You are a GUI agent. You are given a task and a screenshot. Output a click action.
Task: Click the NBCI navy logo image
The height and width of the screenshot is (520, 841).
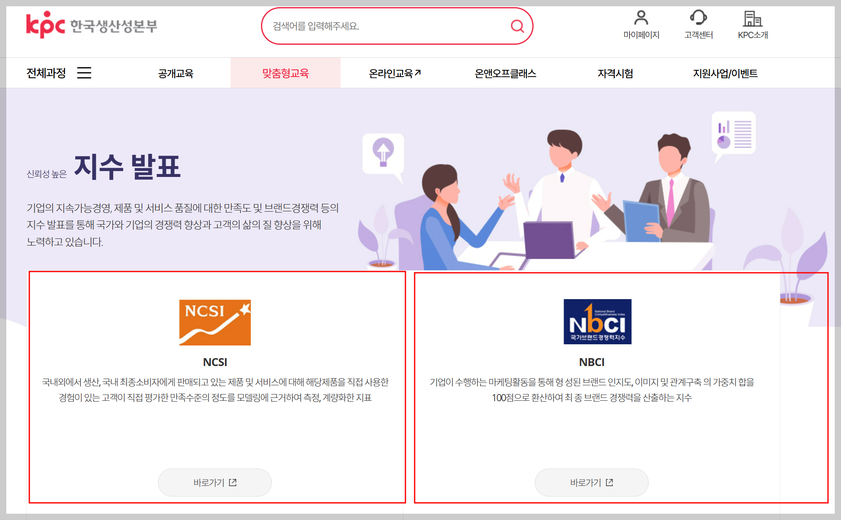click(x=597, y=322)
